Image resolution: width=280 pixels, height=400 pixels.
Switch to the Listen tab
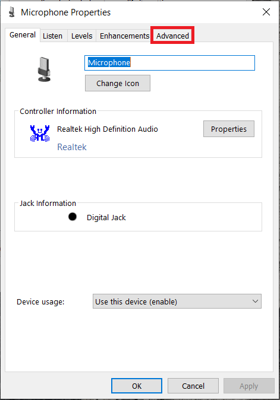(x=53, y=36)
